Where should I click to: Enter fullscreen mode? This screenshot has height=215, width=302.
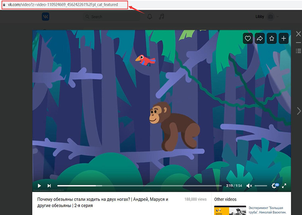click(x=284, y=186)
